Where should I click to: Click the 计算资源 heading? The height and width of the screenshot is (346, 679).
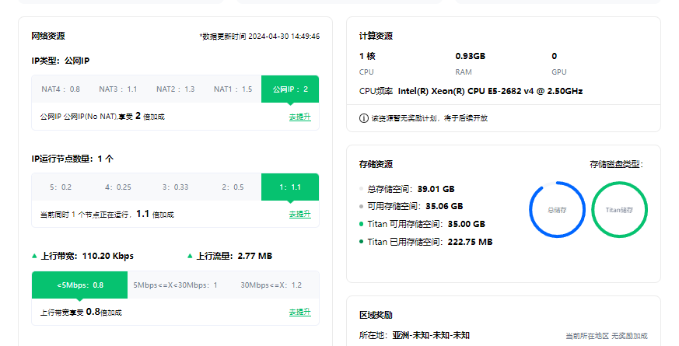pyautogui.click(x=376, y=36)
